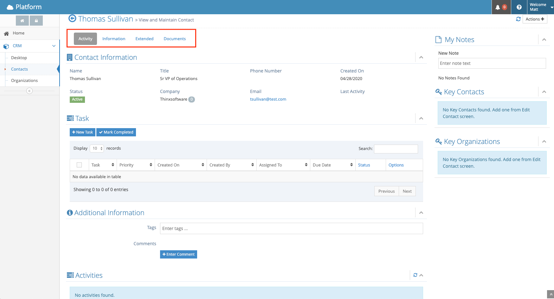Collapse the sidebar with double-chevron icon
The width and height of the screenshot is (554, 299).
[29, 91]
